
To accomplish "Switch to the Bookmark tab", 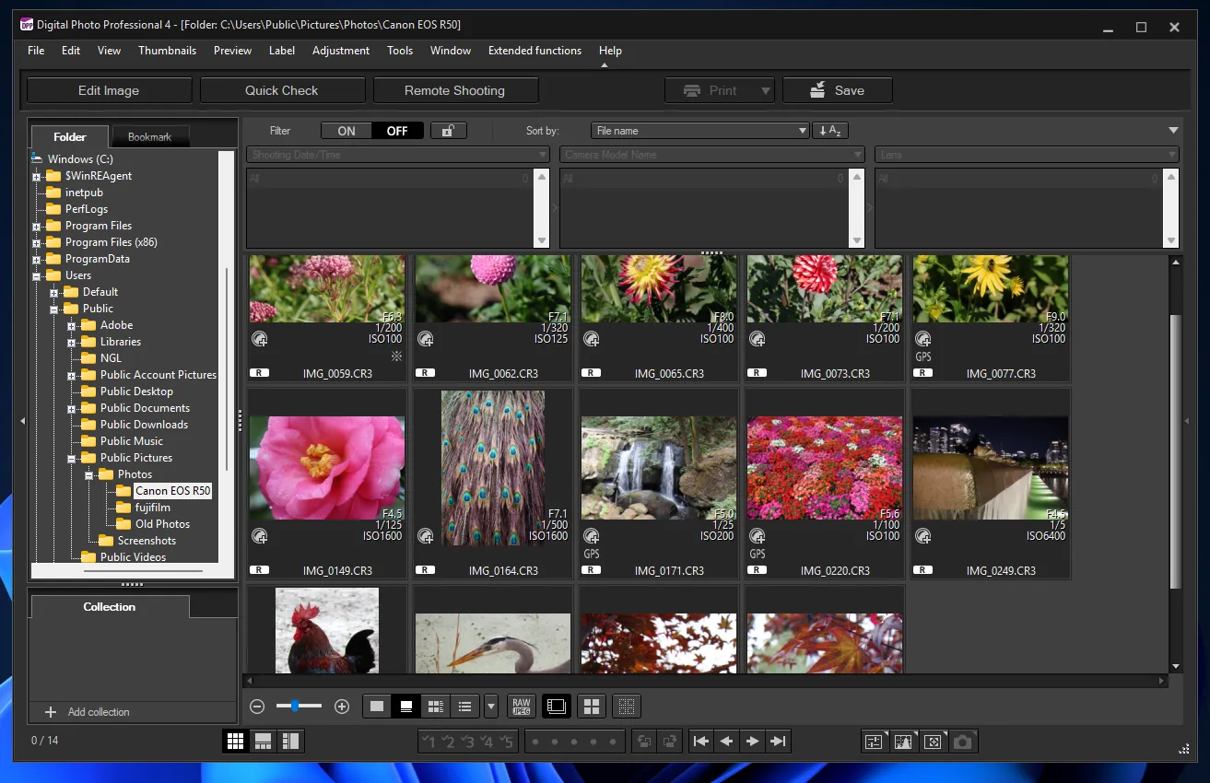I will pyautogui.click(x=149, y=137).
